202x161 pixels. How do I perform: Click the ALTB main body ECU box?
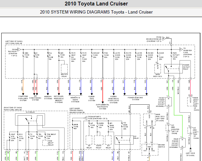click(x=158, y=69)
